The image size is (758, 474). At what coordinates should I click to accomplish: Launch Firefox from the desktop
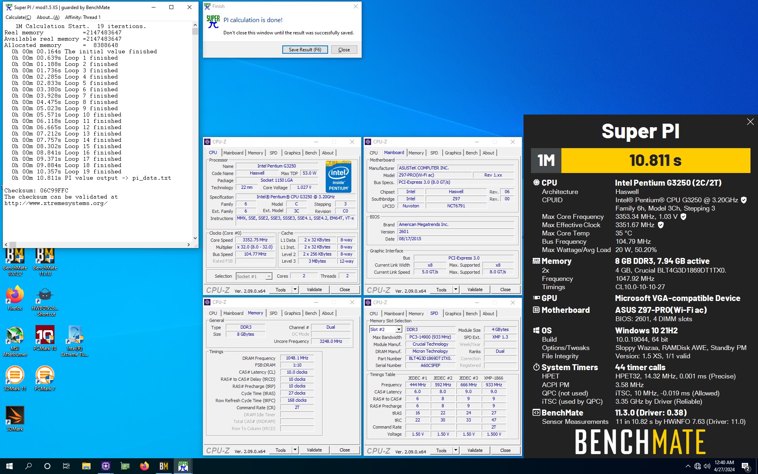coord(15,298)
